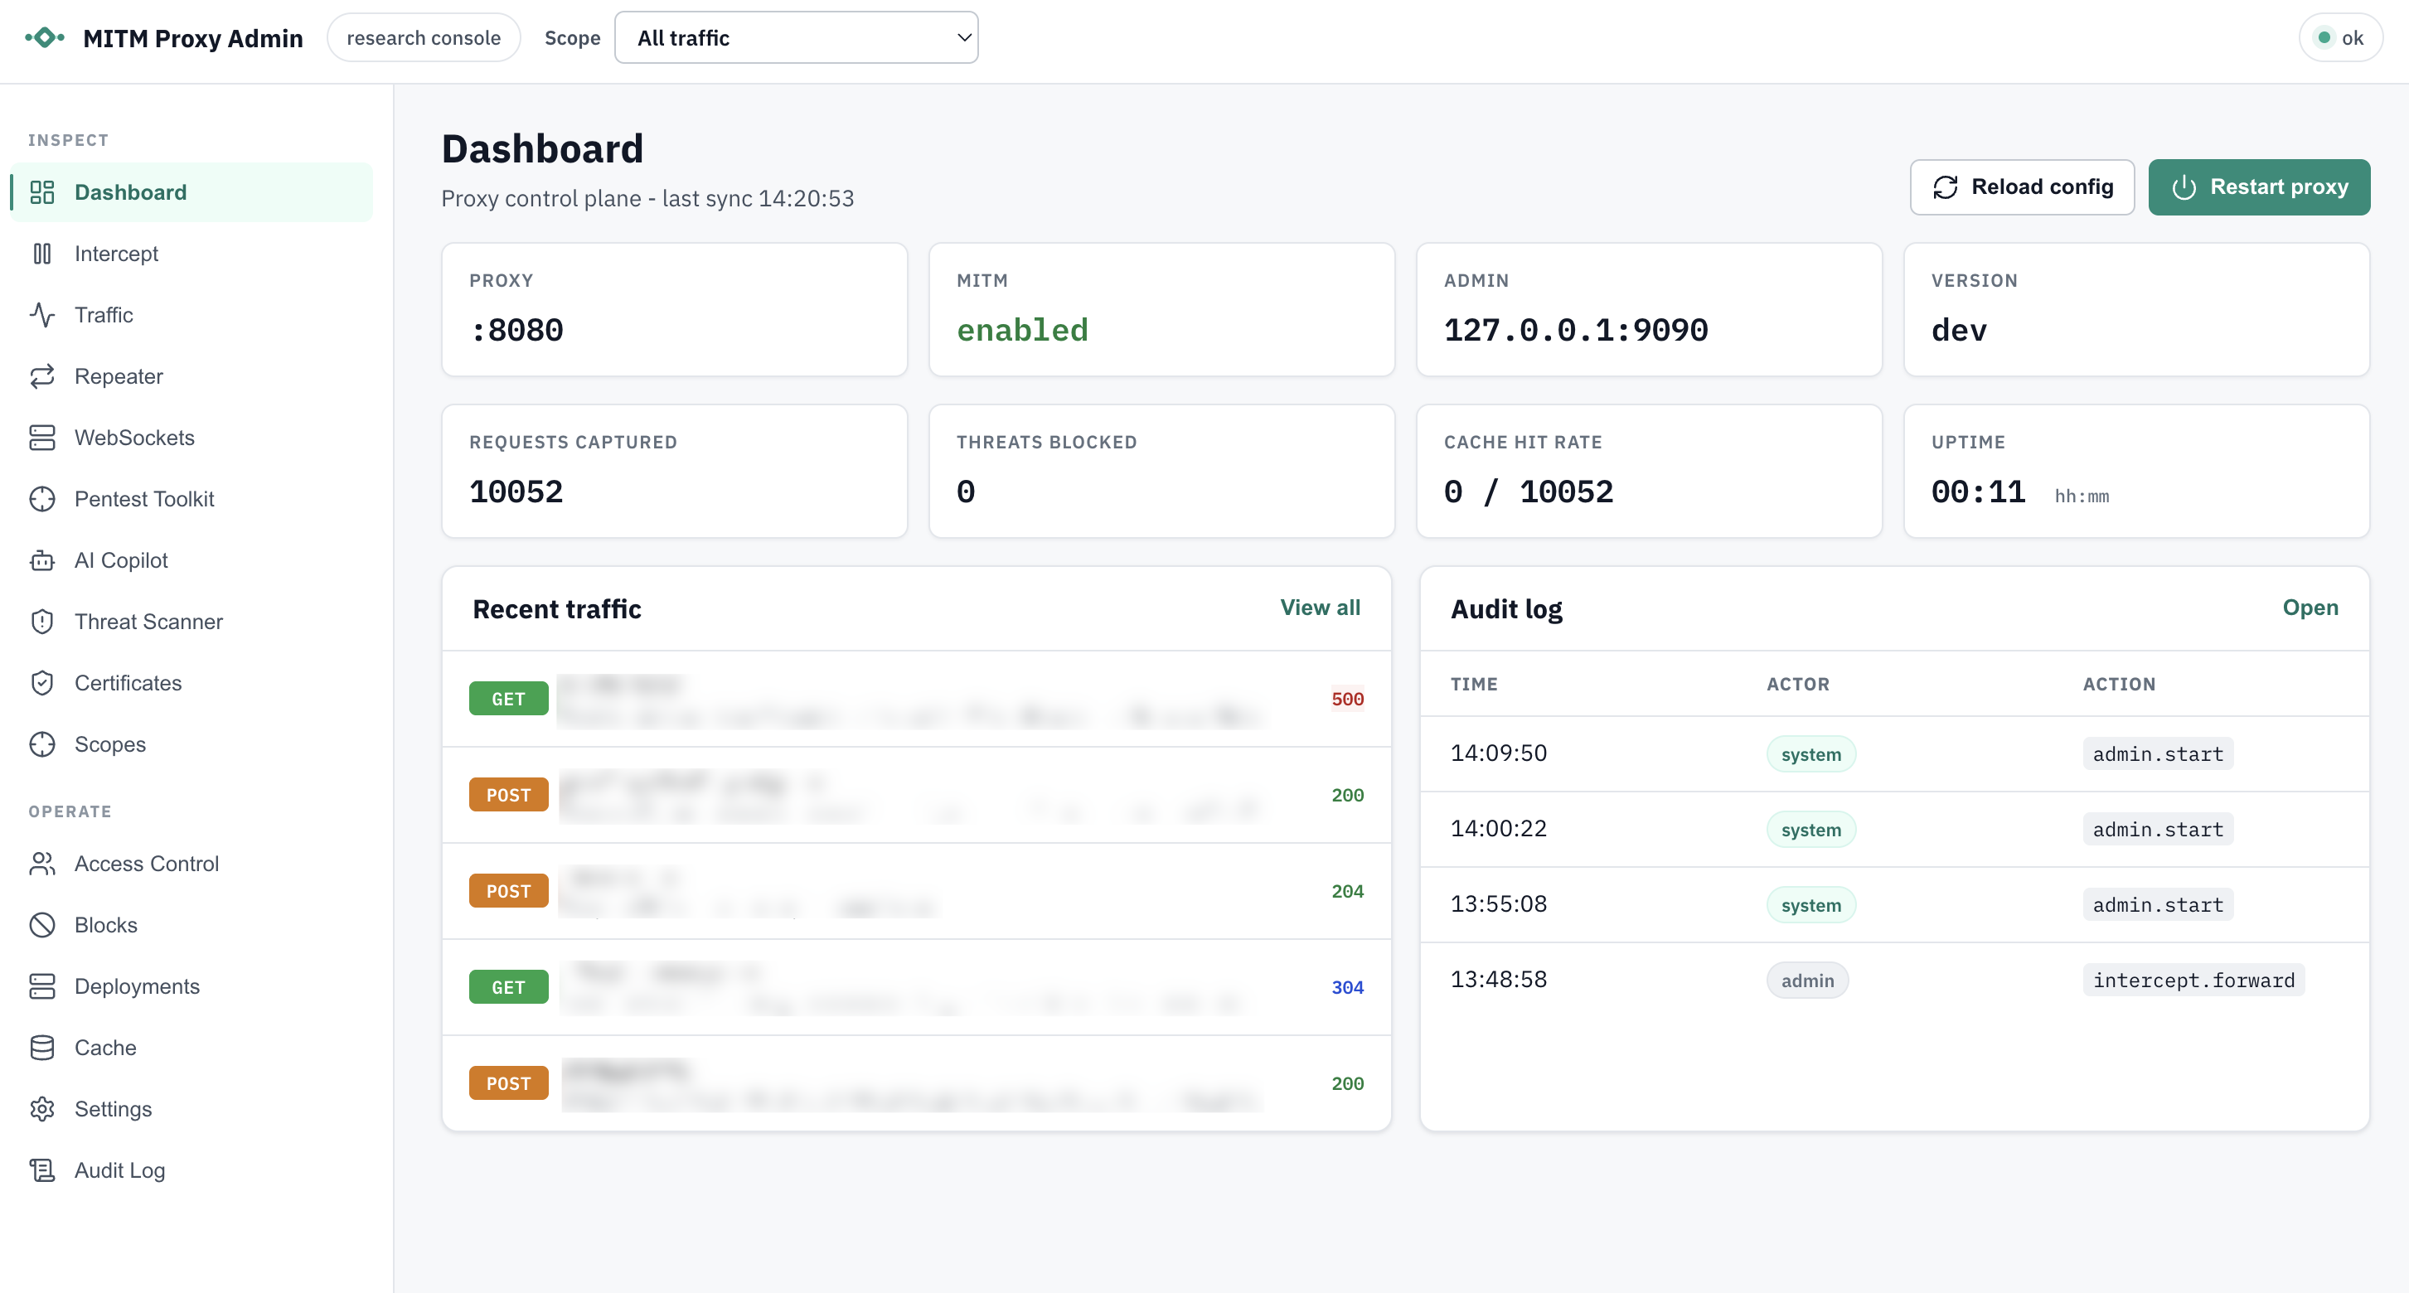The width and height of the screenshot is (2409, 1293).
Task: Open the Traffic section
Action: (191, 315)
